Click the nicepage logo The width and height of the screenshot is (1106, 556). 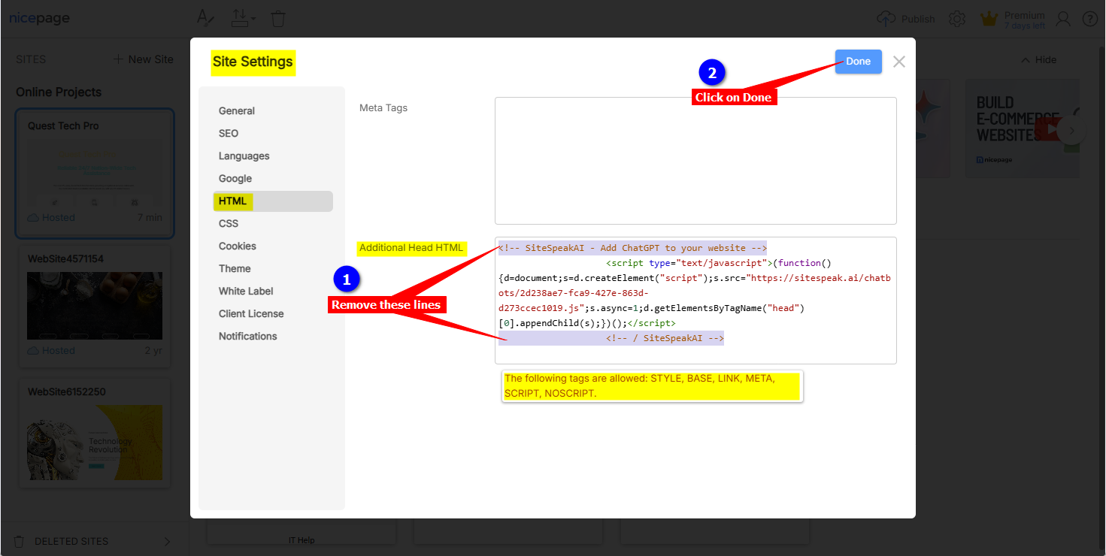coord(39,18)
